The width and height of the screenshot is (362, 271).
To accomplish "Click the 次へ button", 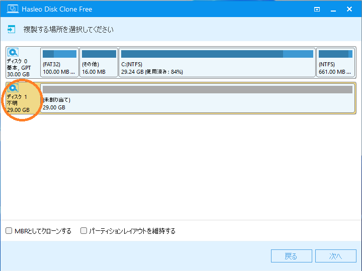I will (336, 256).
